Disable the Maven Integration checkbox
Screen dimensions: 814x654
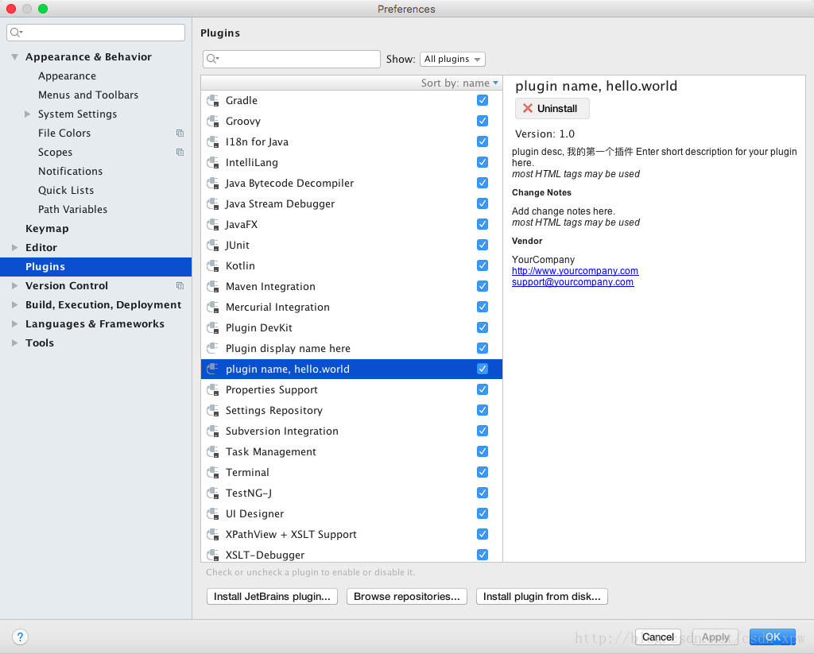(483, 286)
